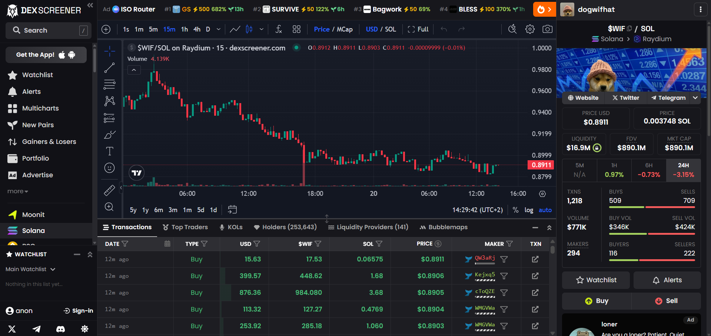This screenshot has width=711, height=336.
Task: Open the emoji icons tool
Action: [x=109, y=168]
